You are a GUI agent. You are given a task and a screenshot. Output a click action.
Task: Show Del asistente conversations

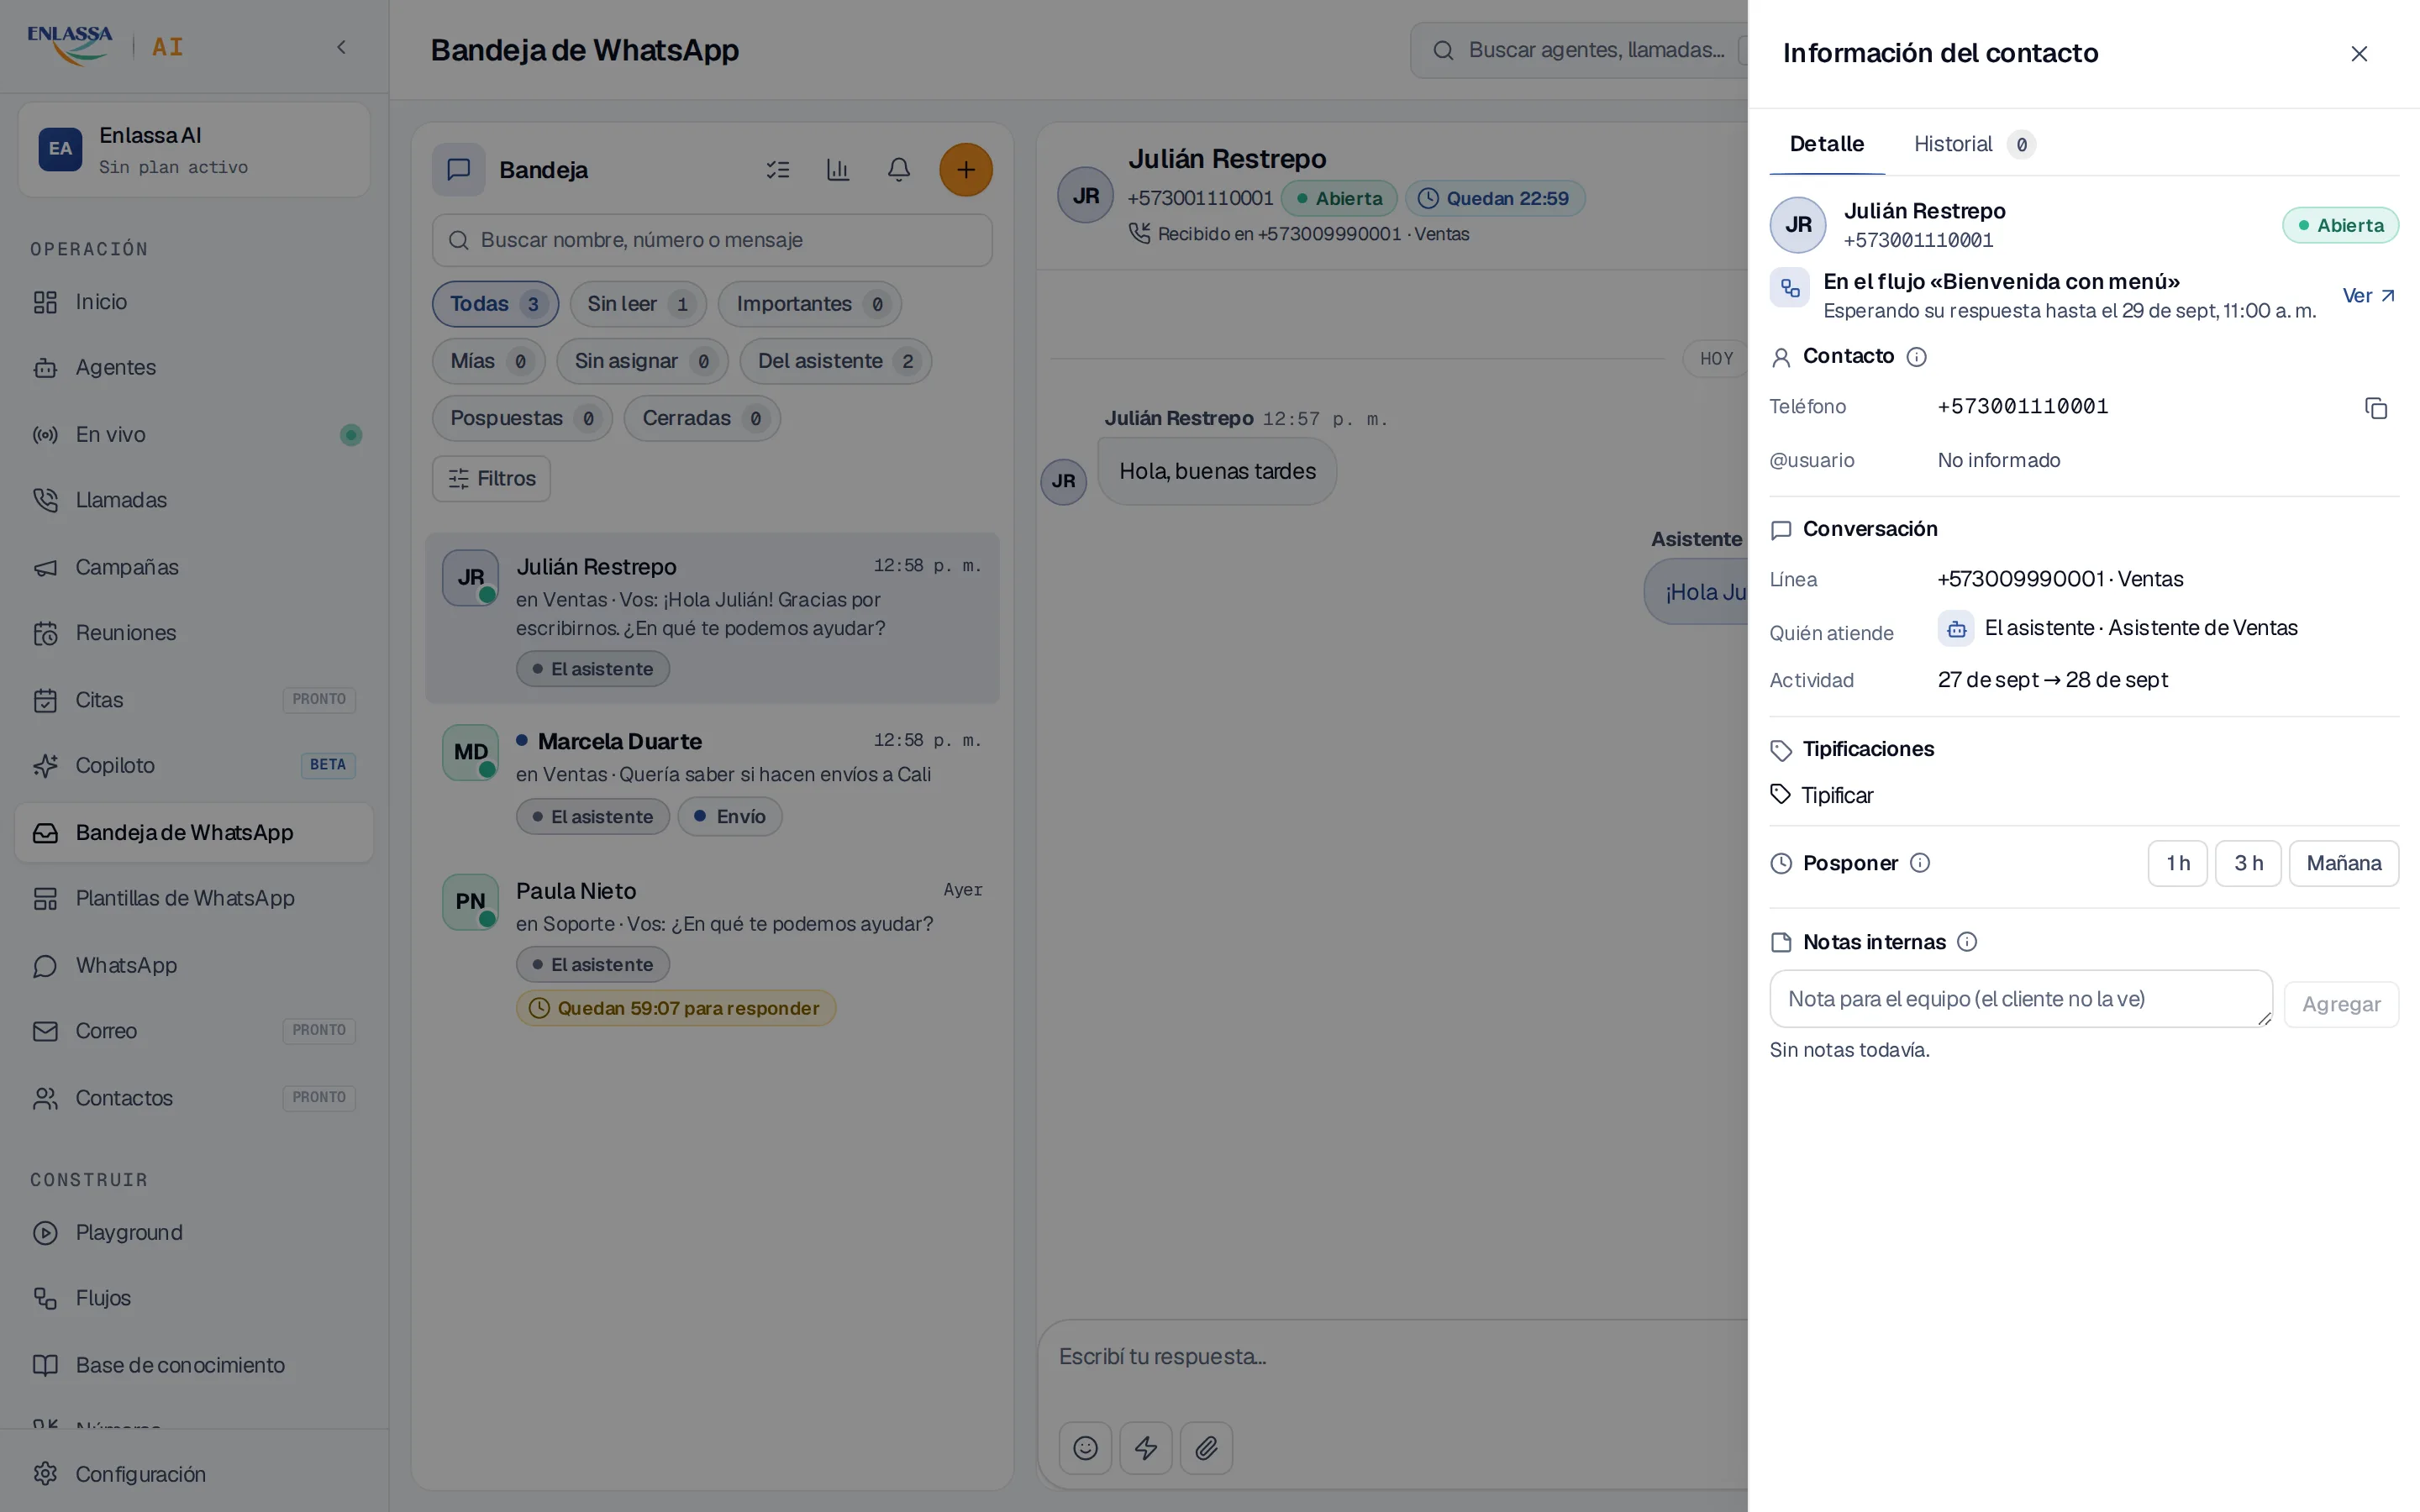(835, 361)
